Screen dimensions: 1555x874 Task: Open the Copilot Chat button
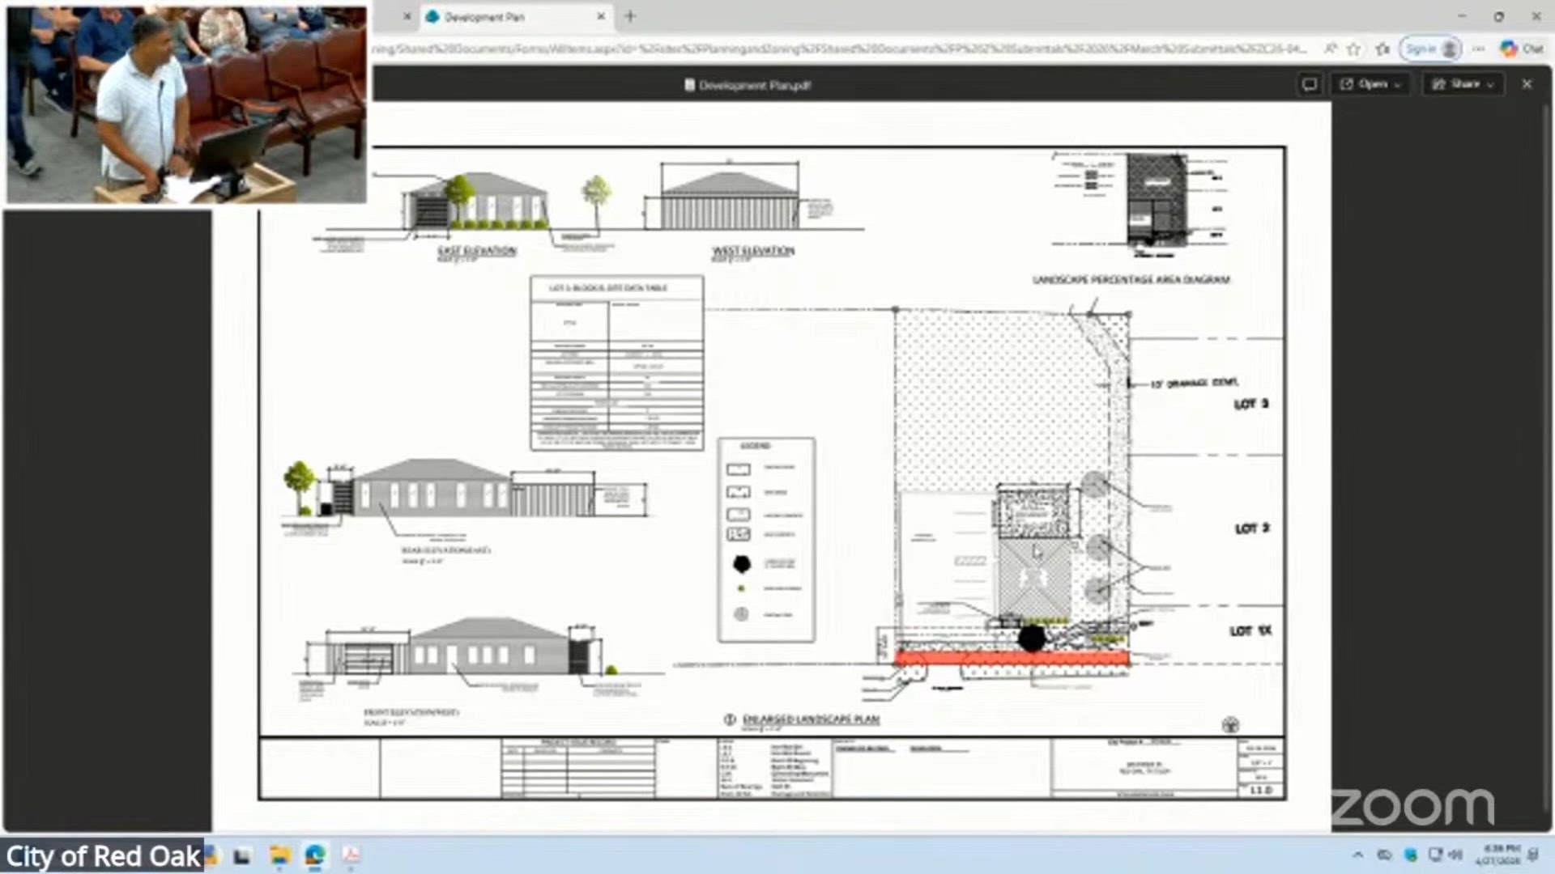[1522, 49]
